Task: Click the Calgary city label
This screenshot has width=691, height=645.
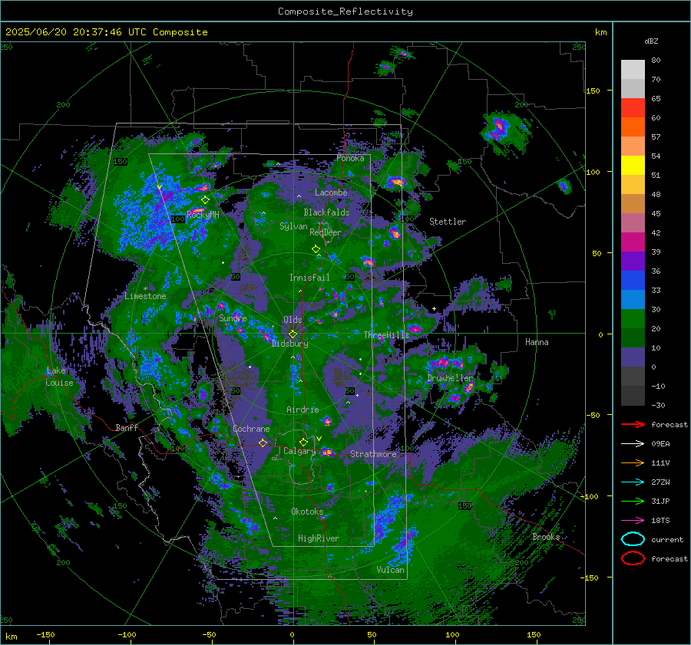Action: click(x=299, y=451)
